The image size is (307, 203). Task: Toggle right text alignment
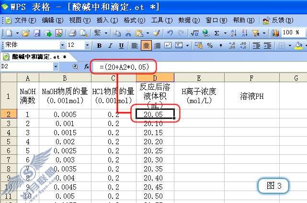[x=157, y=46]
